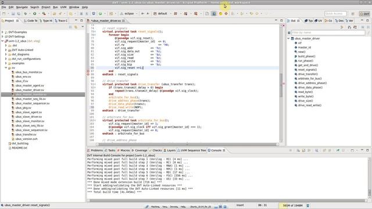372x209 pixels.
Task: Select arbitrate_for_bus() in the Outline
Action: pos(310,78)
